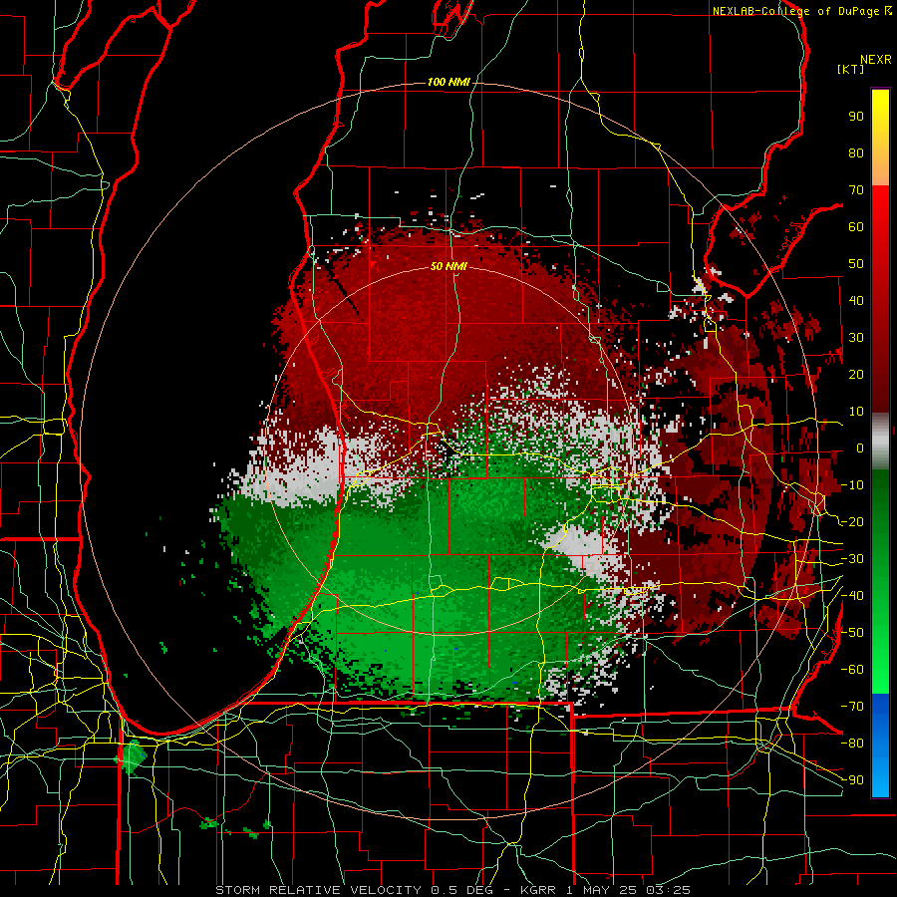The width and height of the screenshot is (897, 897).
Task: Click the -20 value on the velocity scale
Action: [x=852, y=521]
